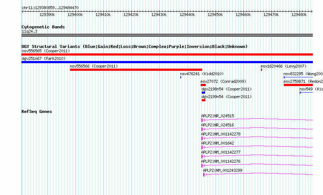Click the 129470k ruler tick label

coord(271,15)
